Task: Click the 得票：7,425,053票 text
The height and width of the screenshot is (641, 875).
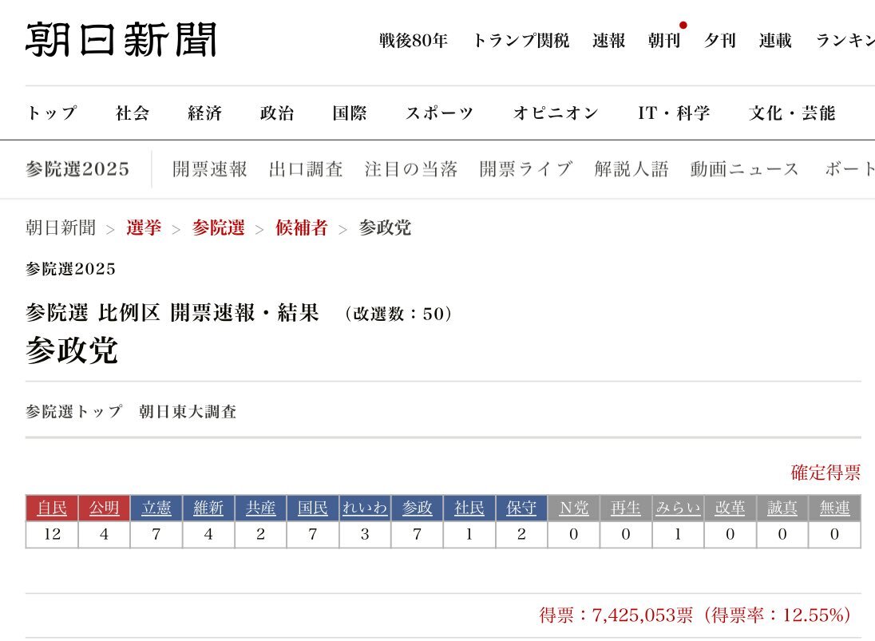Action: (616, 615)
